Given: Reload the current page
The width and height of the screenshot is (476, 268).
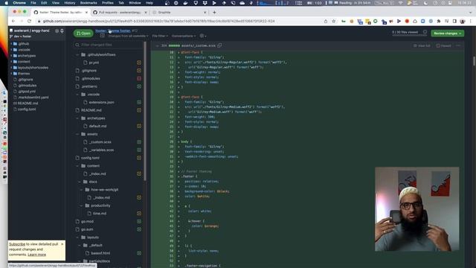Looking at the screenshot, I should point(29,21).
